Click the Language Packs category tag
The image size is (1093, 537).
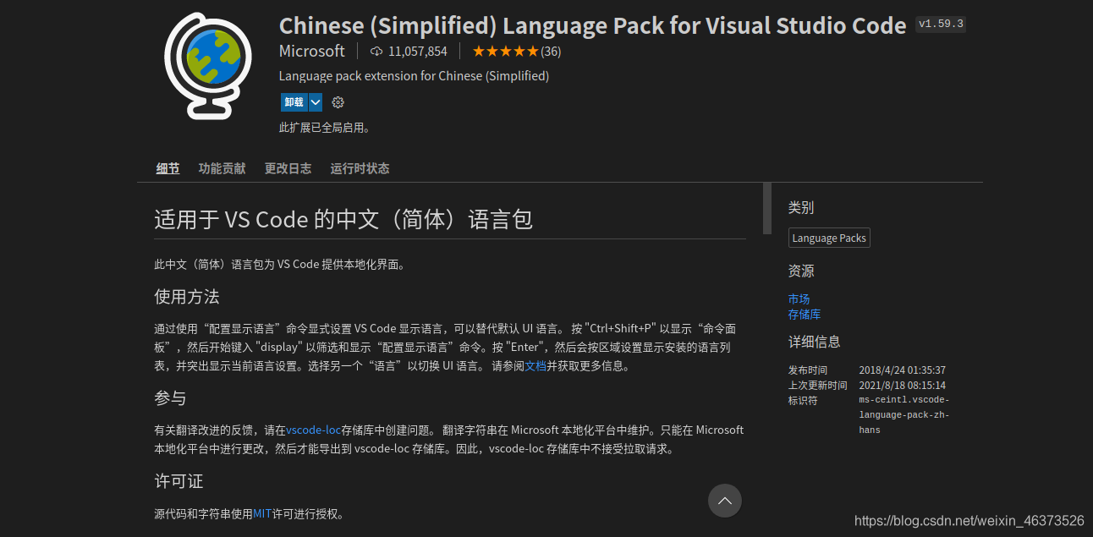829,238
